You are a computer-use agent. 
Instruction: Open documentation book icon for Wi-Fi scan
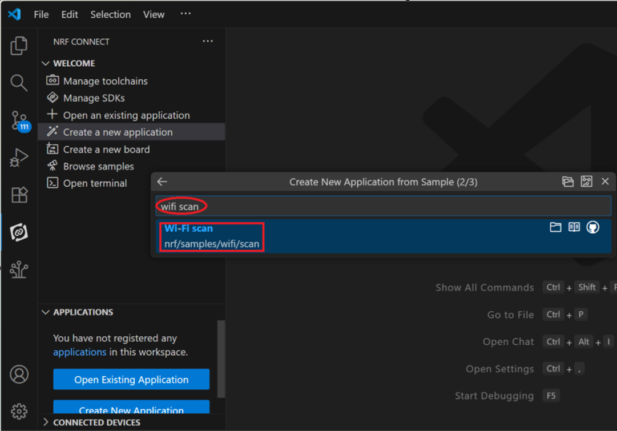[574, 228]
